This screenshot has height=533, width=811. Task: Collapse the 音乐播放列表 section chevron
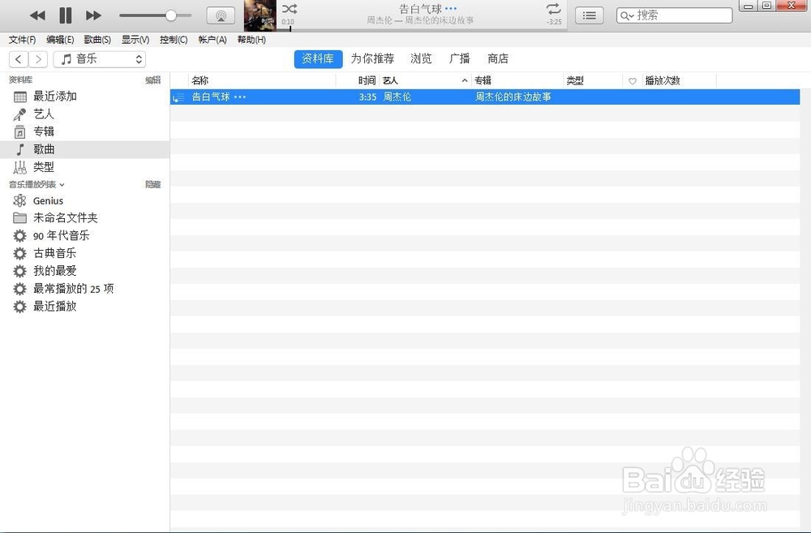point(62,185)
